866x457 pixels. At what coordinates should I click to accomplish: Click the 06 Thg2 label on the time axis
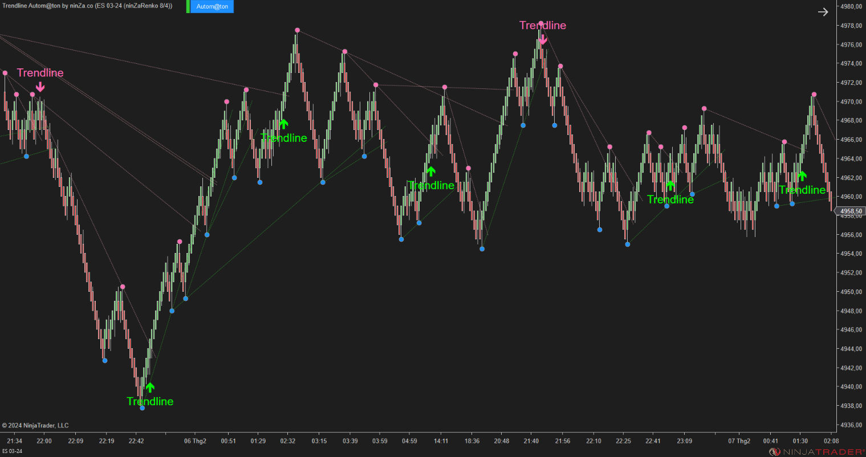[196, 440]
